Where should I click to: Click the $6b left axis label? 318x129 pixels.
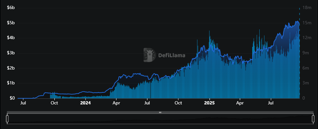pos(11,8)
